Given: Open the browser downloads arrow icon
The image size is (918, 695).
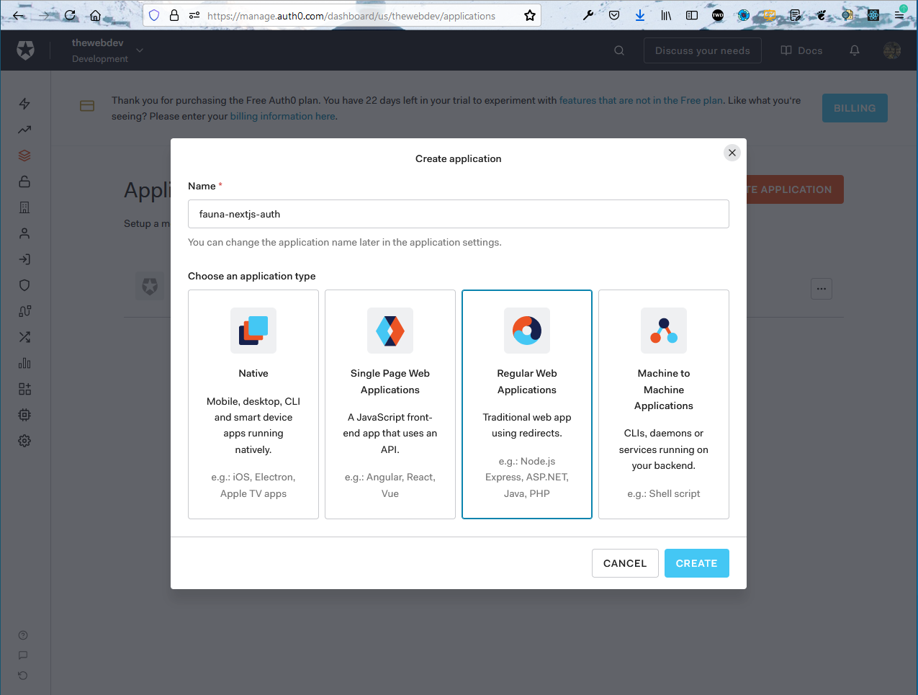Looking at the screenshot, I should [640, 15].
